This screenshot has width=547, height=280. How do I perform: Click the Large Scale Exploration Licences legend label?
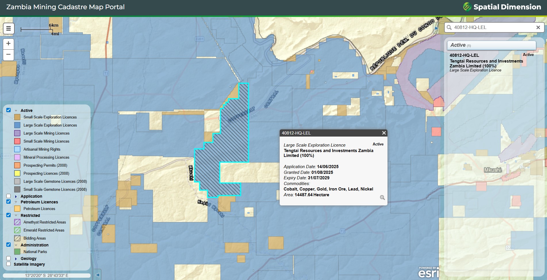[x=50, y=125]
